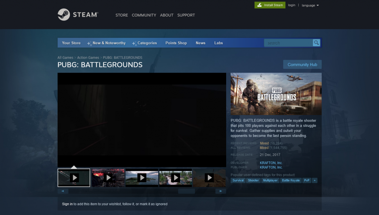Open the COMMUNITY menu
Image resolution: width=379 pixels, height=215 pixels.
[144, 15]
